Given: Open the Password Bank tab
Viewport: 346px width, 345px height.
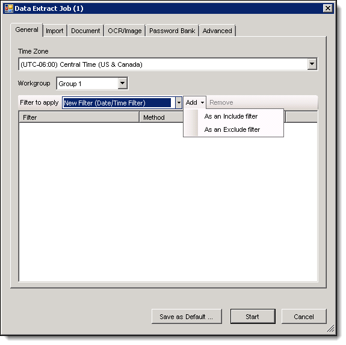Looking at the screenshot, I should (x=172, y=31).
